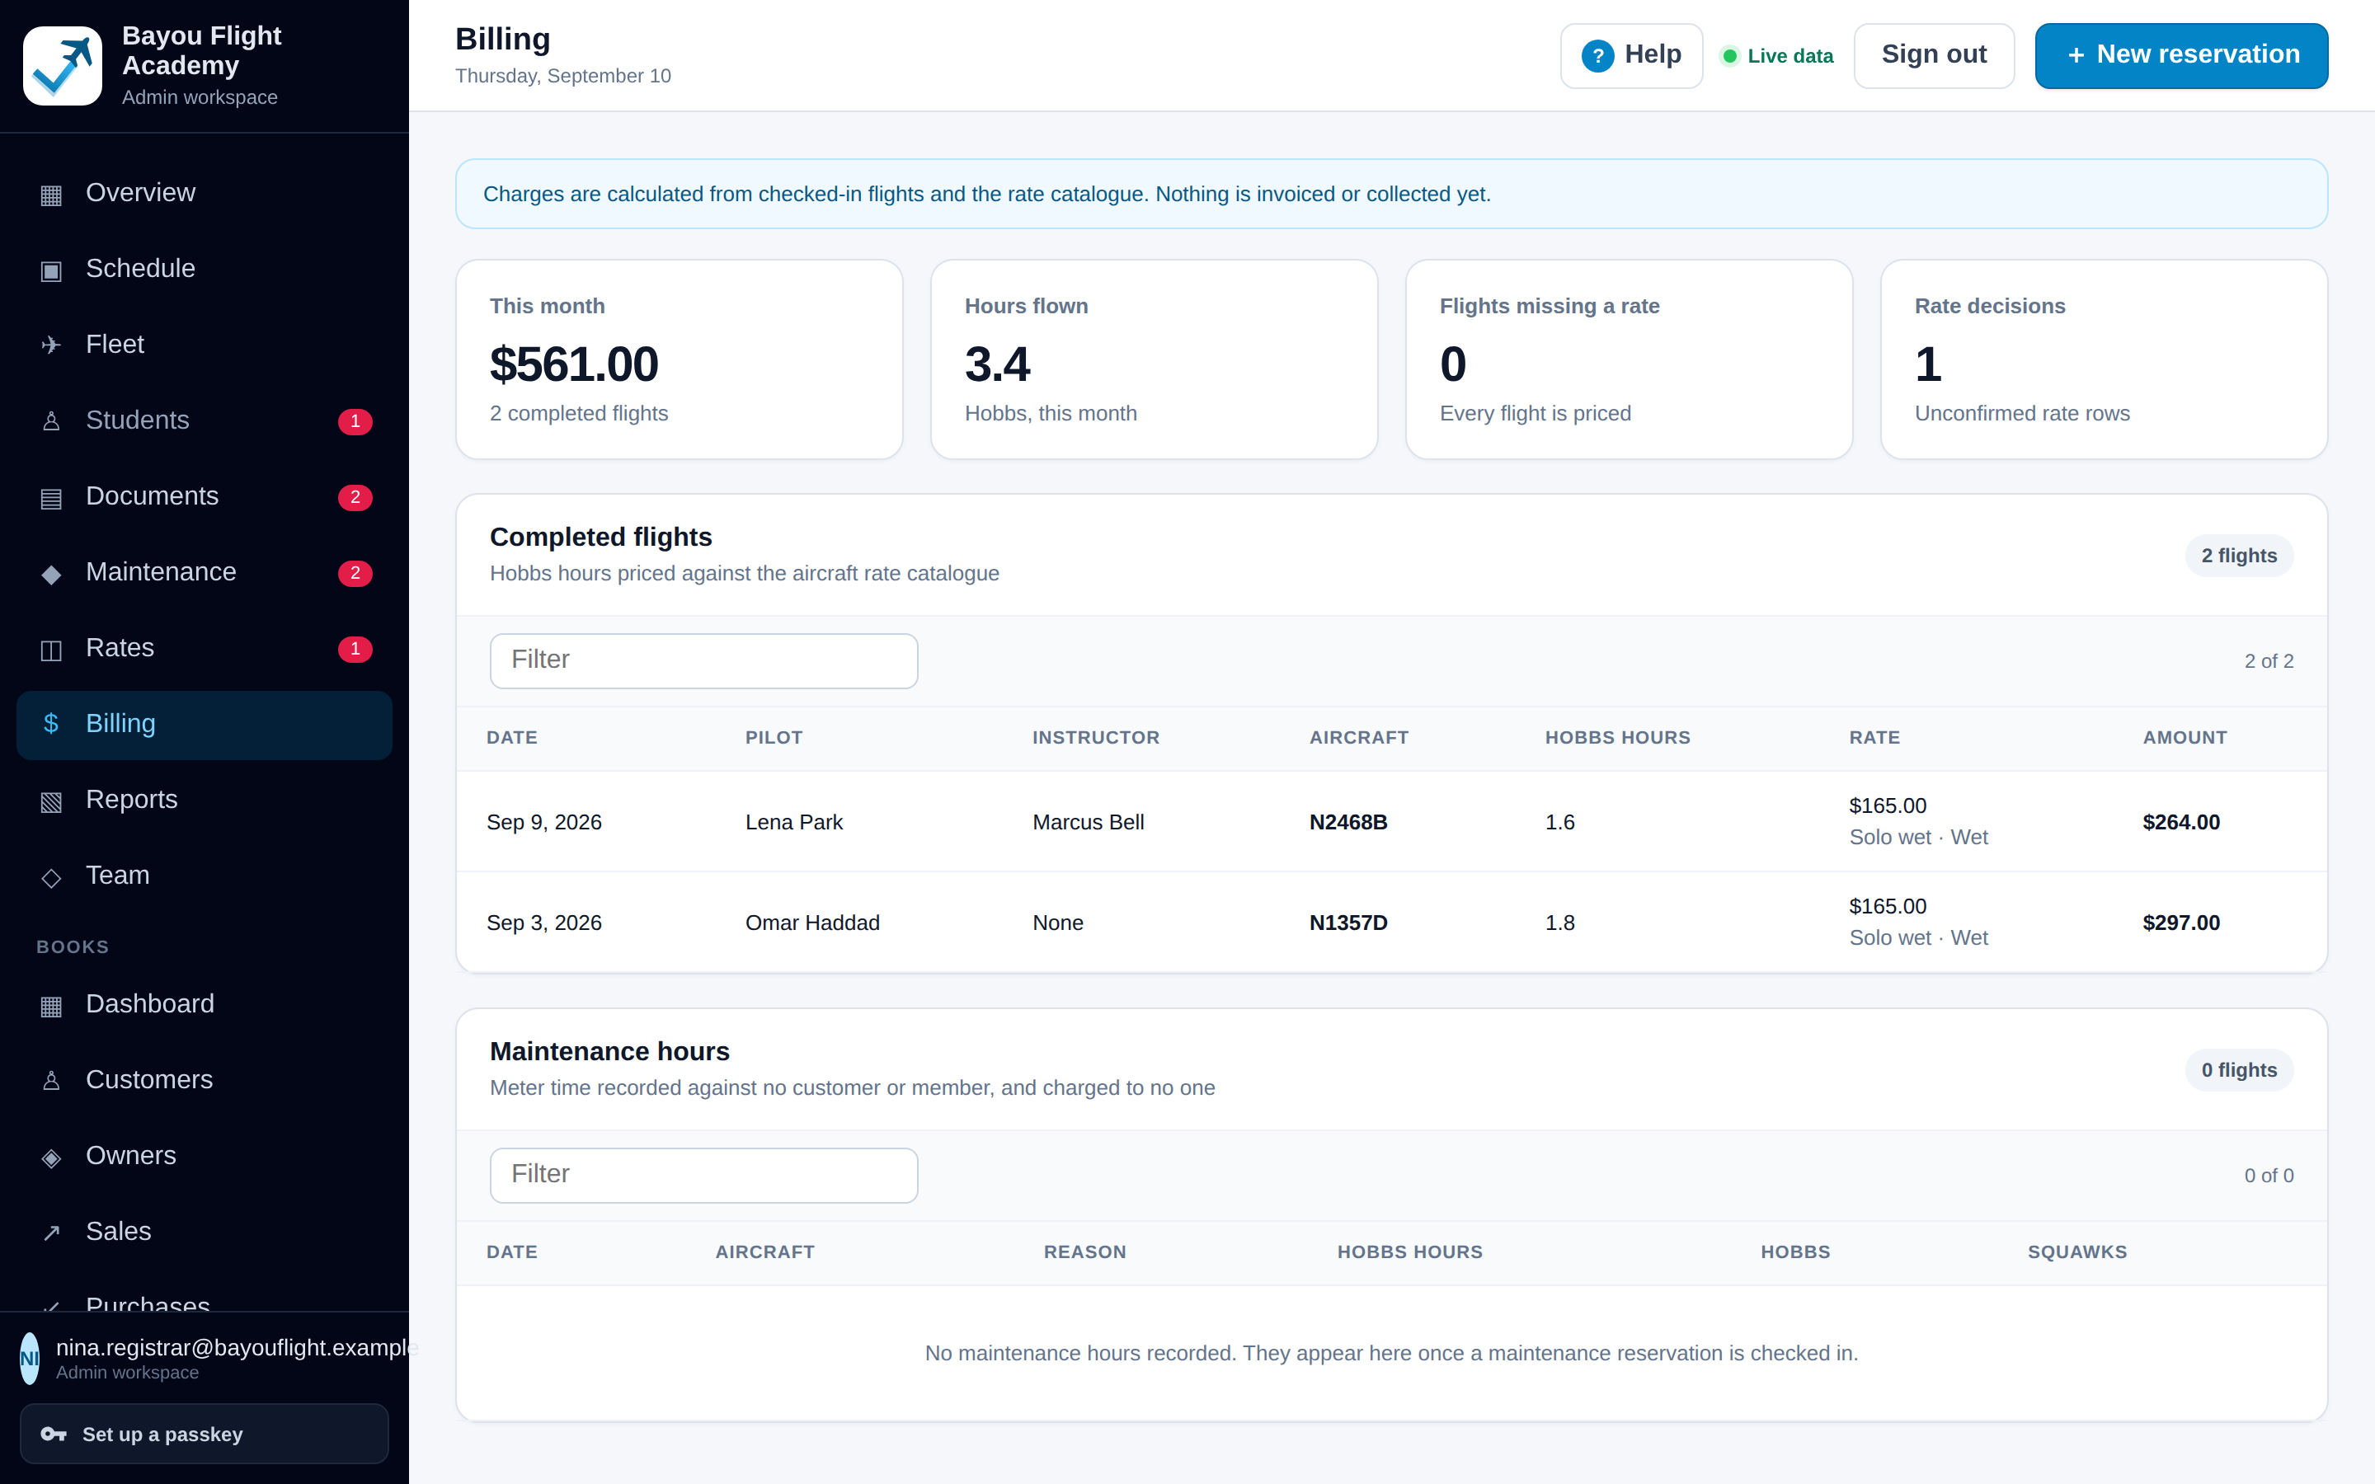Click the $297.00 amount
2375x1484 pixels.
(x=2180, y=923)
